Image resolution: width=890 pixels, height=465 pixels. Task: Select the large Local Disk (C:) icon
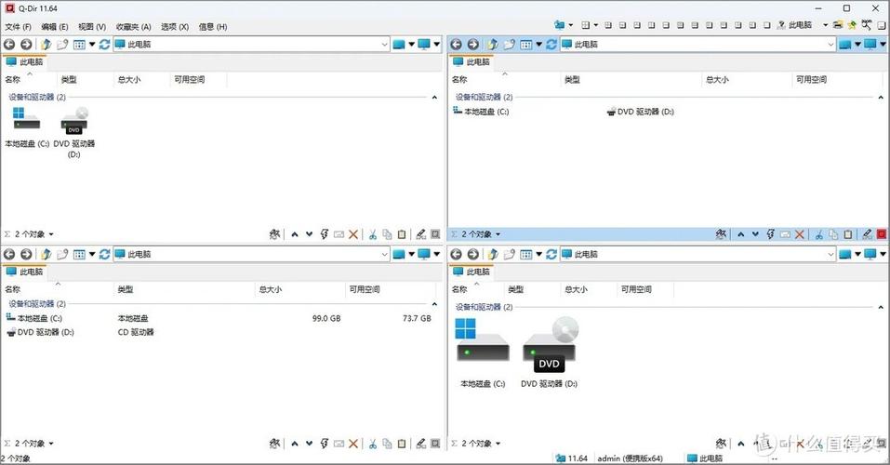click(482, 340)
